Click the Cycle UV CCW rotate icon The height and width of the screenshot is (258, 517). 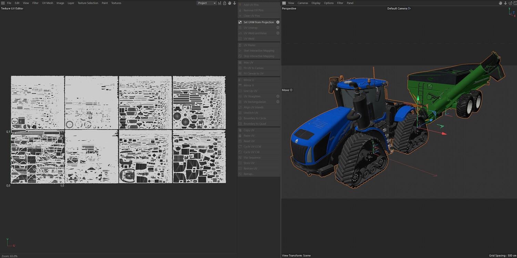click(240, 147)
